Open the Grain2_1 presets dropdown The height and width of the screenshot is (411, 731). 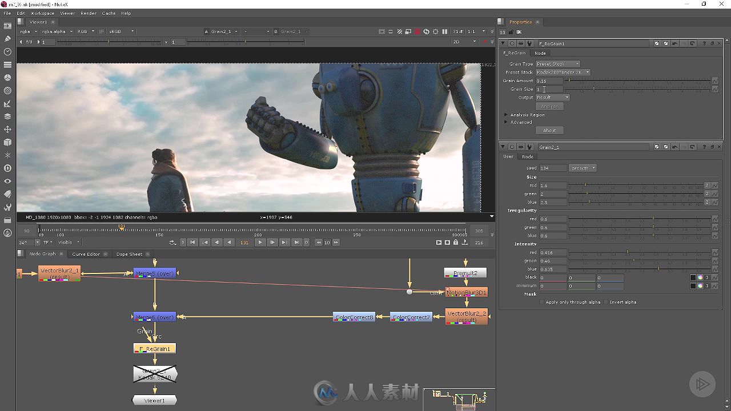pos(583,168)
